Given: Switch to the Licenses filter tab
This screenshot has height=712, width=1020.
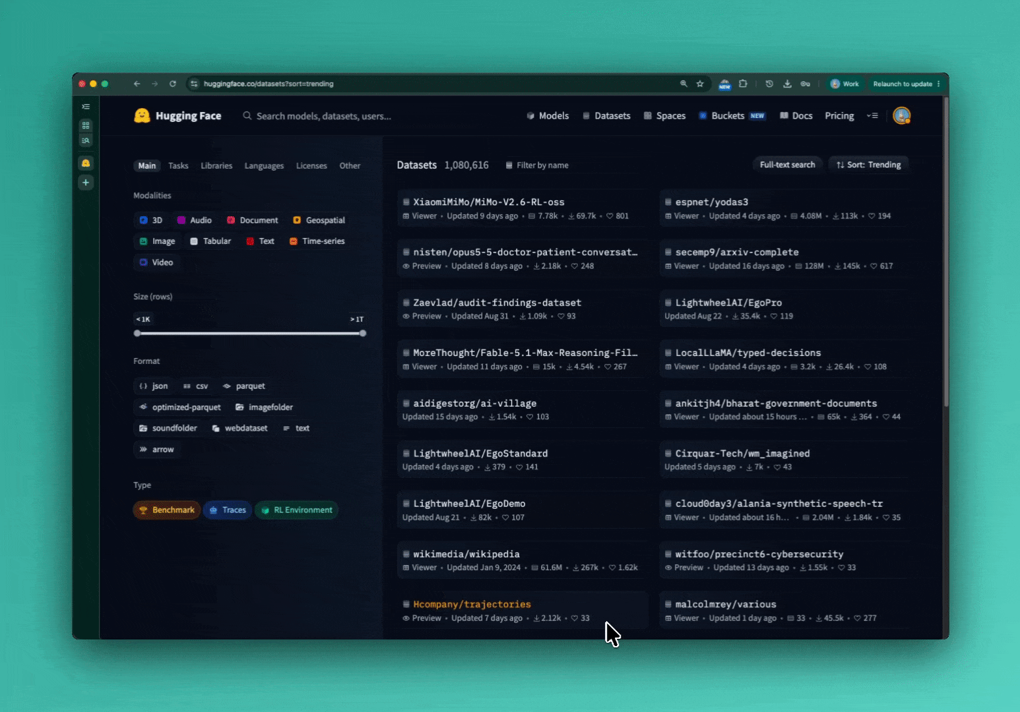Looking at the screenshot, I should click(x=311, y=166).
